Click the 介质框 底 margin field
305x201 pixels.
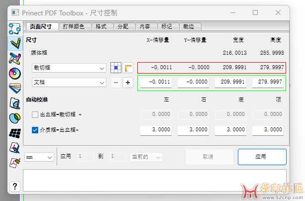pyautogui.click(x=230, y=130)
